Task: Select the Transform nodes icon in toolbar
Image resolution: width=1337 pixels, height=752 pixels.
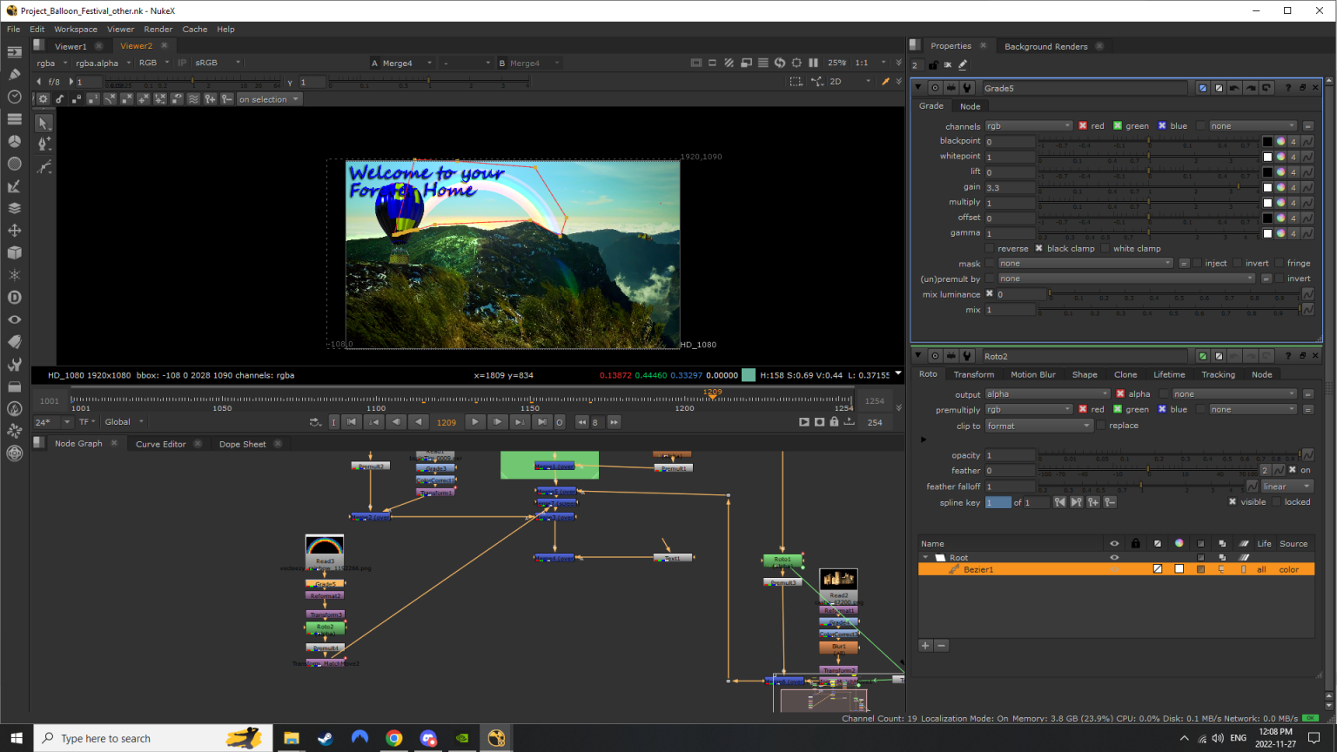Action: (x=13, y=231)
